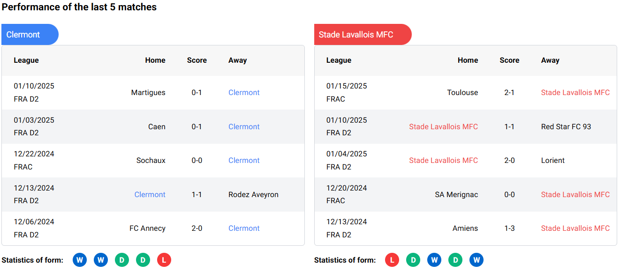Screen dimensions: 620x272
Task: Click Stade Lavallois's last W form badge
Action: coord(476,260)
